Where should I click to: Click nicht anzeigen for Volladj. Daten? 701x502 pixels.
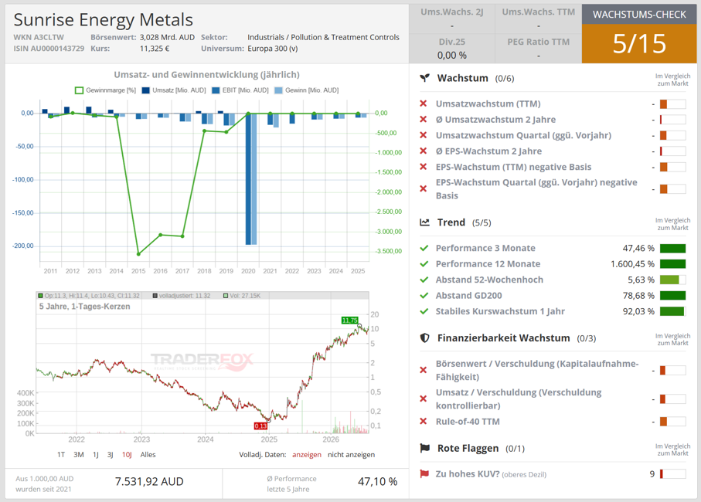click(352, 455)
